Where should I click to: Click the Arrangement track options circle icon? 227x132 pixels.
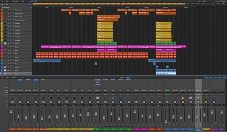coord(31,8)
